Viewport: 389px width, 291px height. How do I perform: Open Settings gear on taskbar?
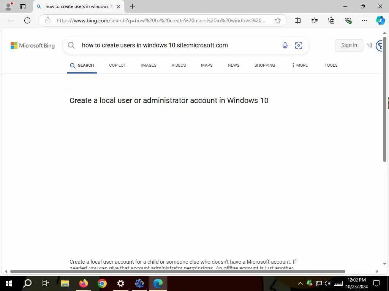point(120,283)
